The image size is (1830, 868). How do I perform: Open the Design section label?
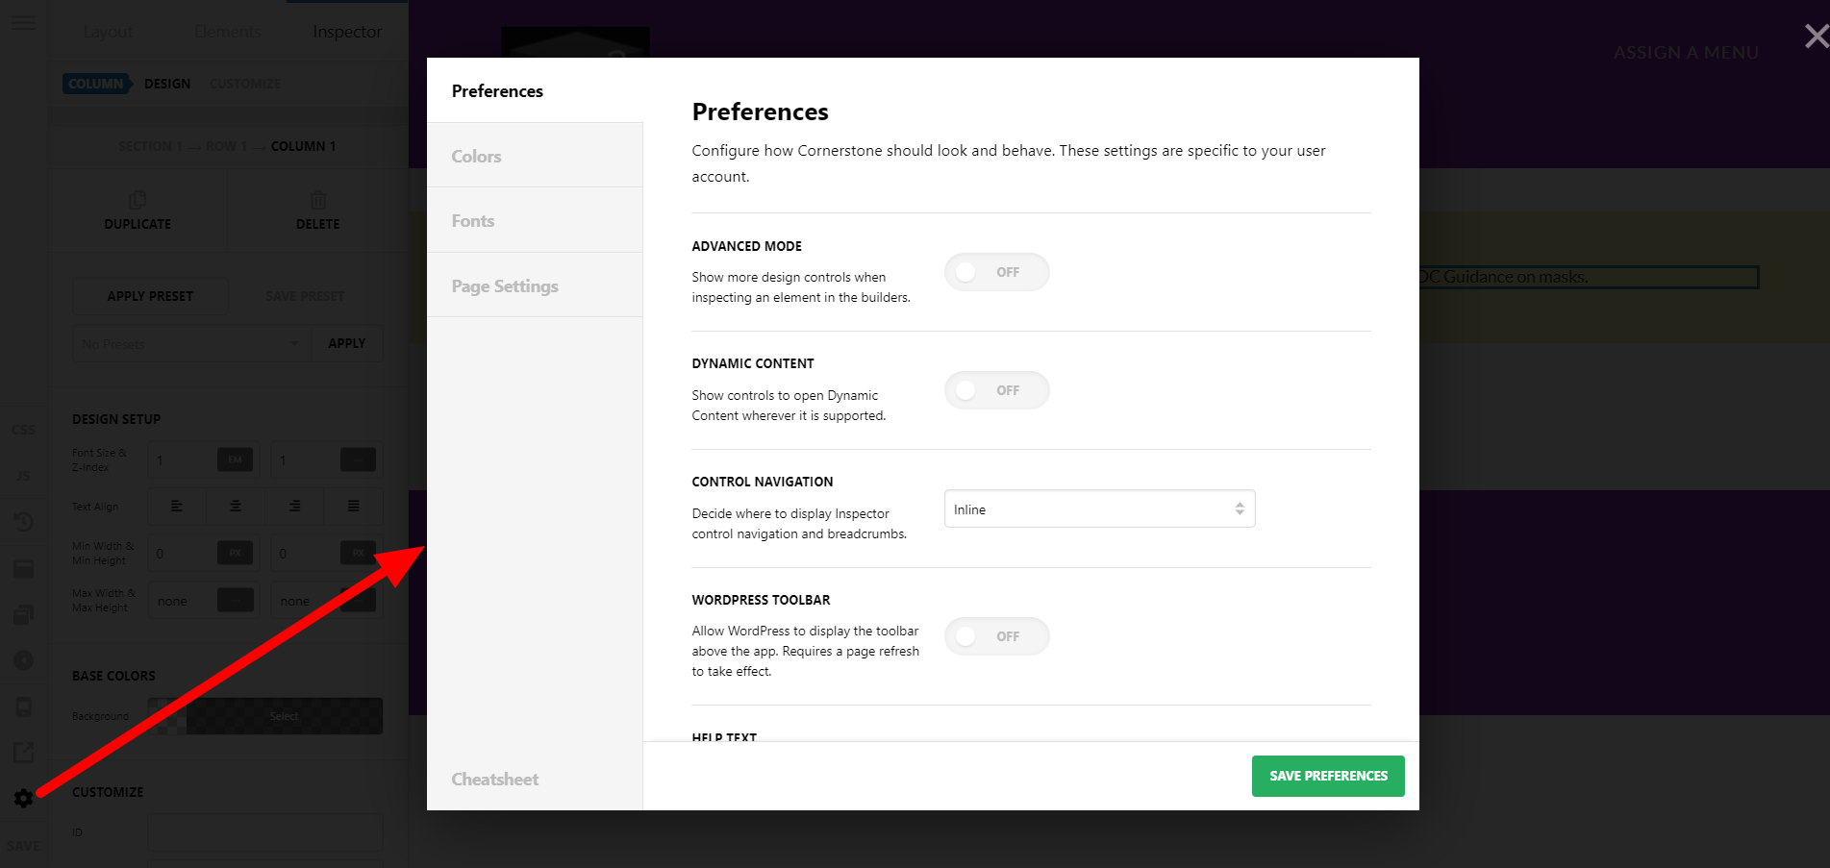click(167, 84)
